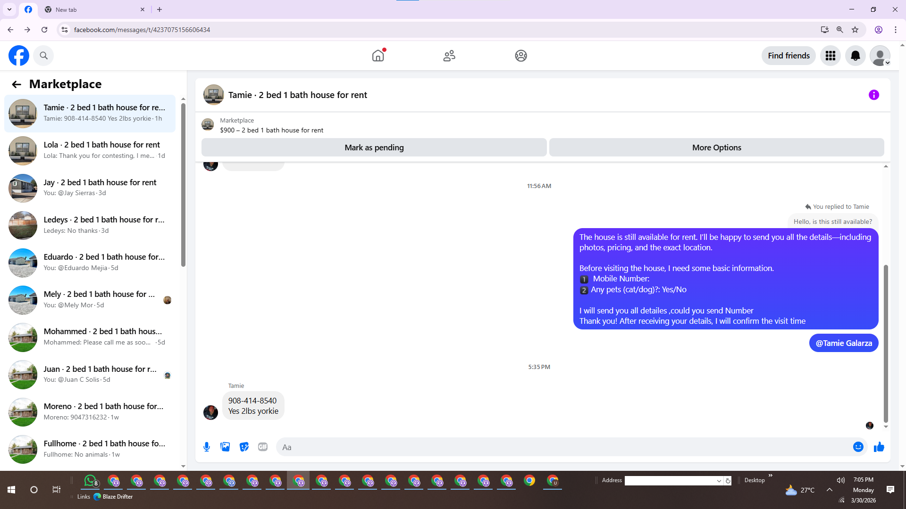
Task: Click the More Options button
Action: (716, 148)
